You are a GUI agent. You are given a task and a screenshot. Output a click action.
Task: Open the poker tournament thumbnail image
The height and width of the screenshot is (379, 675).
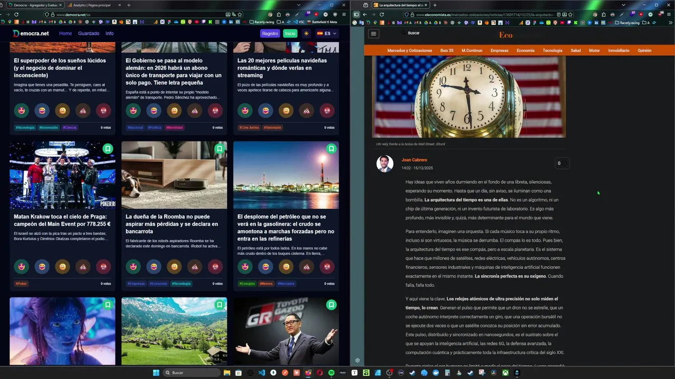pos(62,175)
